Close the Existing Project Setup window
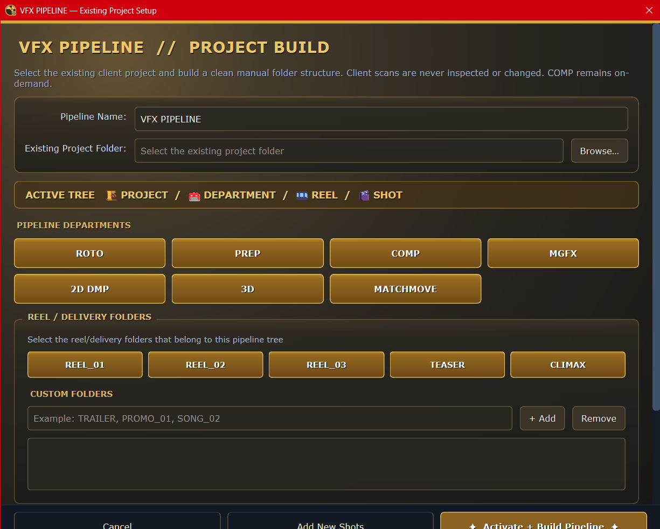This screenshot has width=660, height=529. point(649,10)
